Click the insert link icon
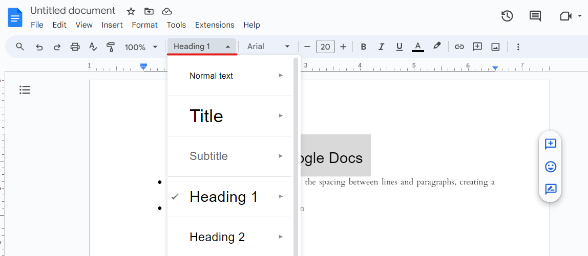The image size is (588, 256). coord(459,46)
